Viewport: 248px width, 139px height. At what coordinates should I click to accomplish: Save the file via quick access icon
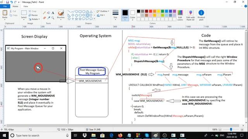[x=7, y=2]
